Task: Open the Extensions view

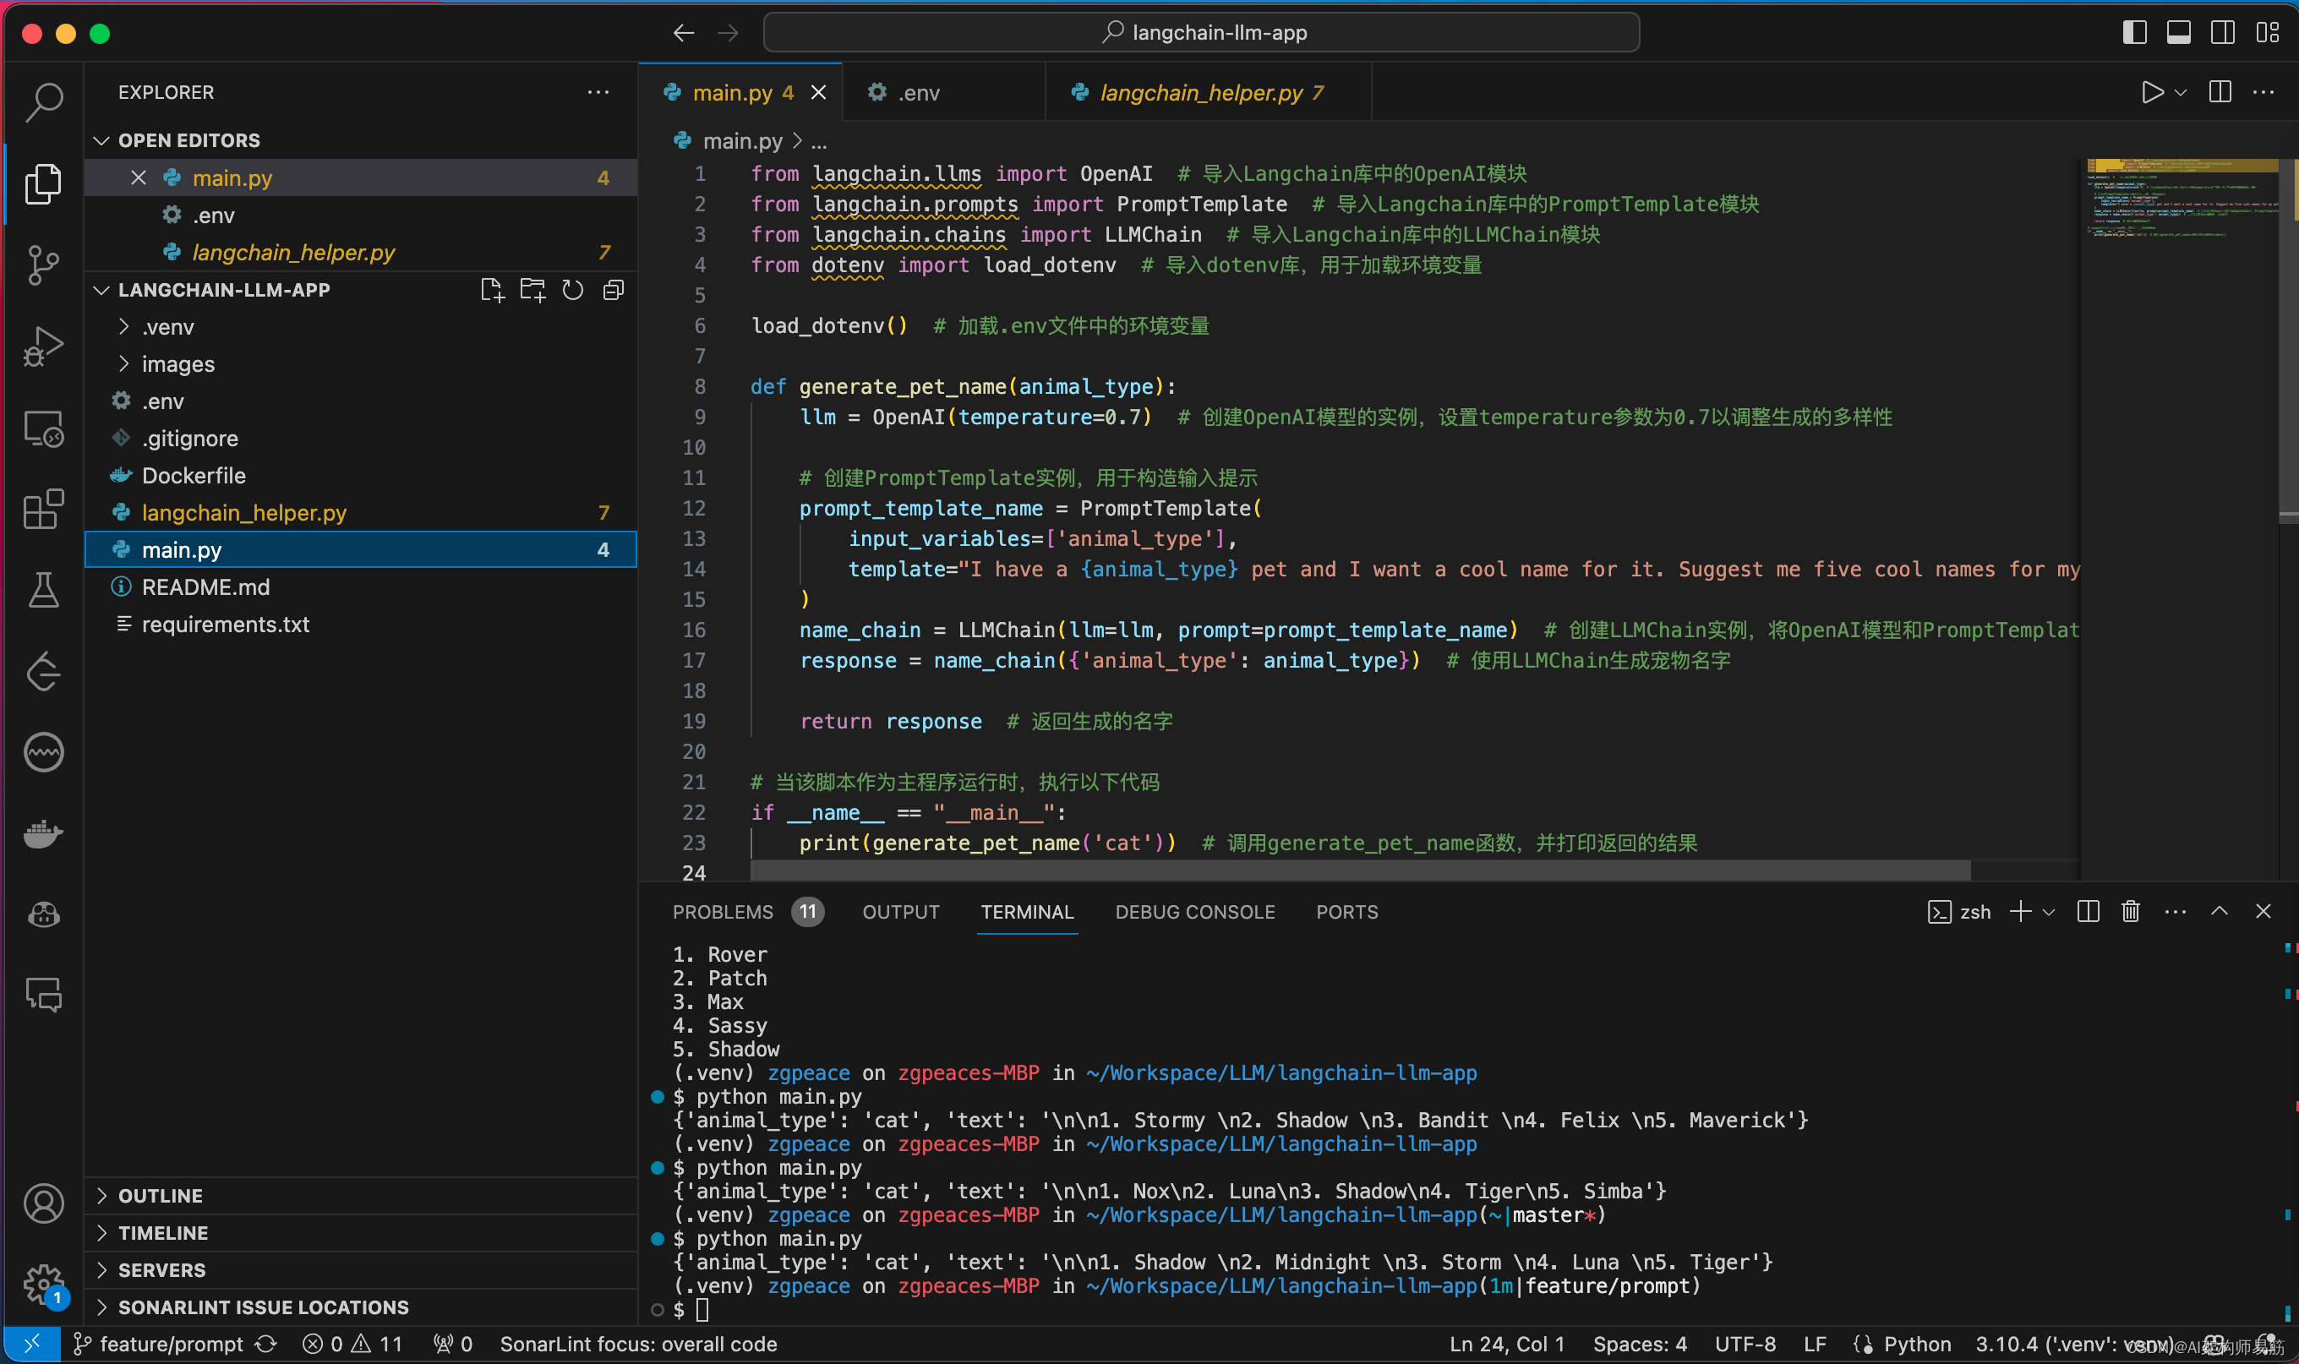Action: coord(43,510)
